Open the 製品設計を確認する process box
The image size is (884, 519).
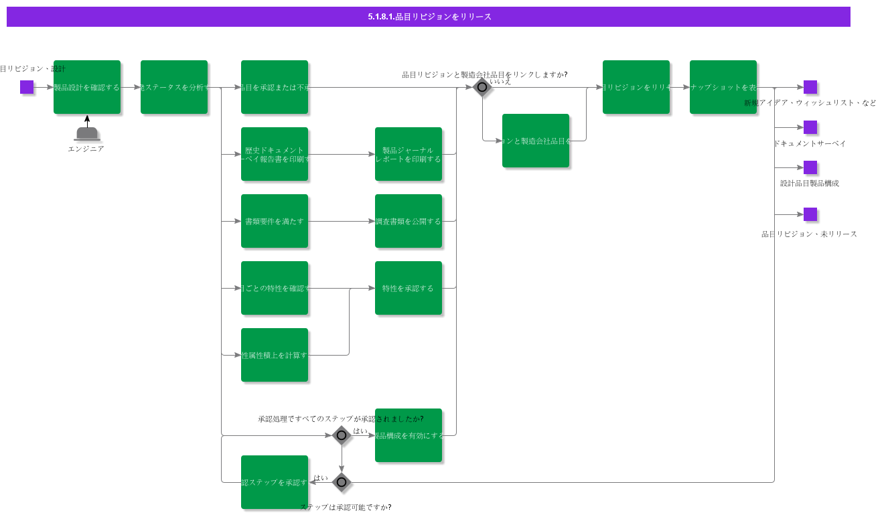[87, 87]
